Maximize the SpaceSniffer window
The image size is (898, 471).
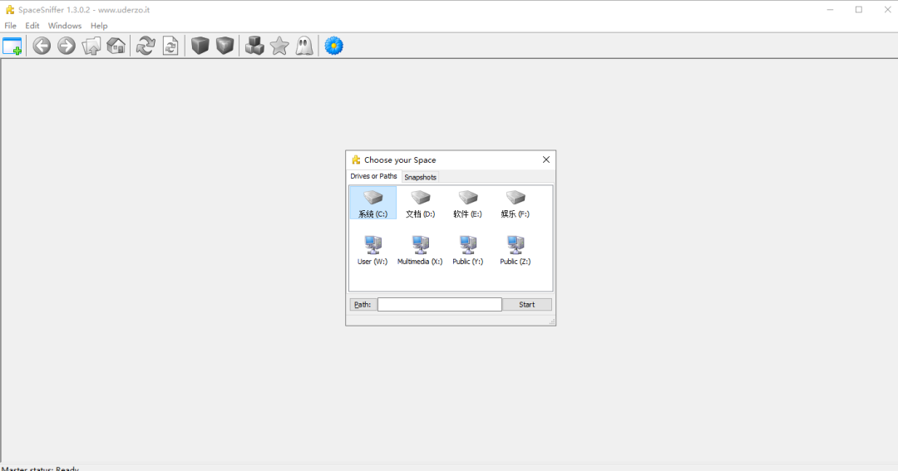click(858, 10)
